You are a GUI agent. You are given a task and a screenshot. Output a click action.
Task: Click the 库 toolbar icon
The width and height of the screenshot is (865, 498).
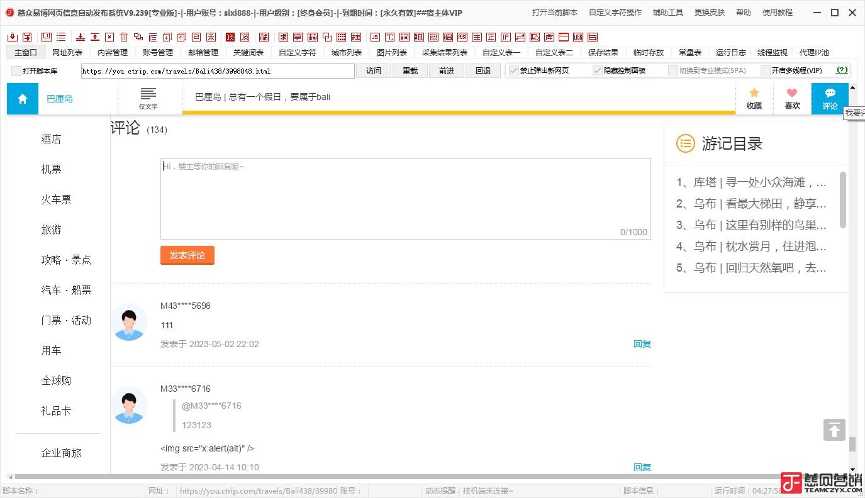point(549,37)
